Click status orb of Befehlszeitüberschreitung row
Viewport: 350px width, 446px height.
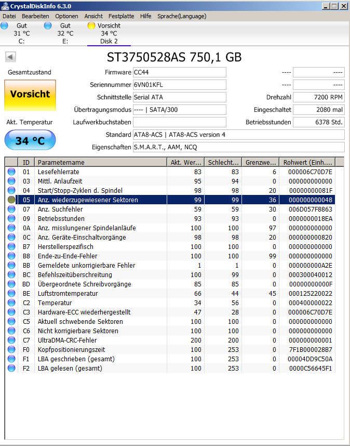click(11, 275)
